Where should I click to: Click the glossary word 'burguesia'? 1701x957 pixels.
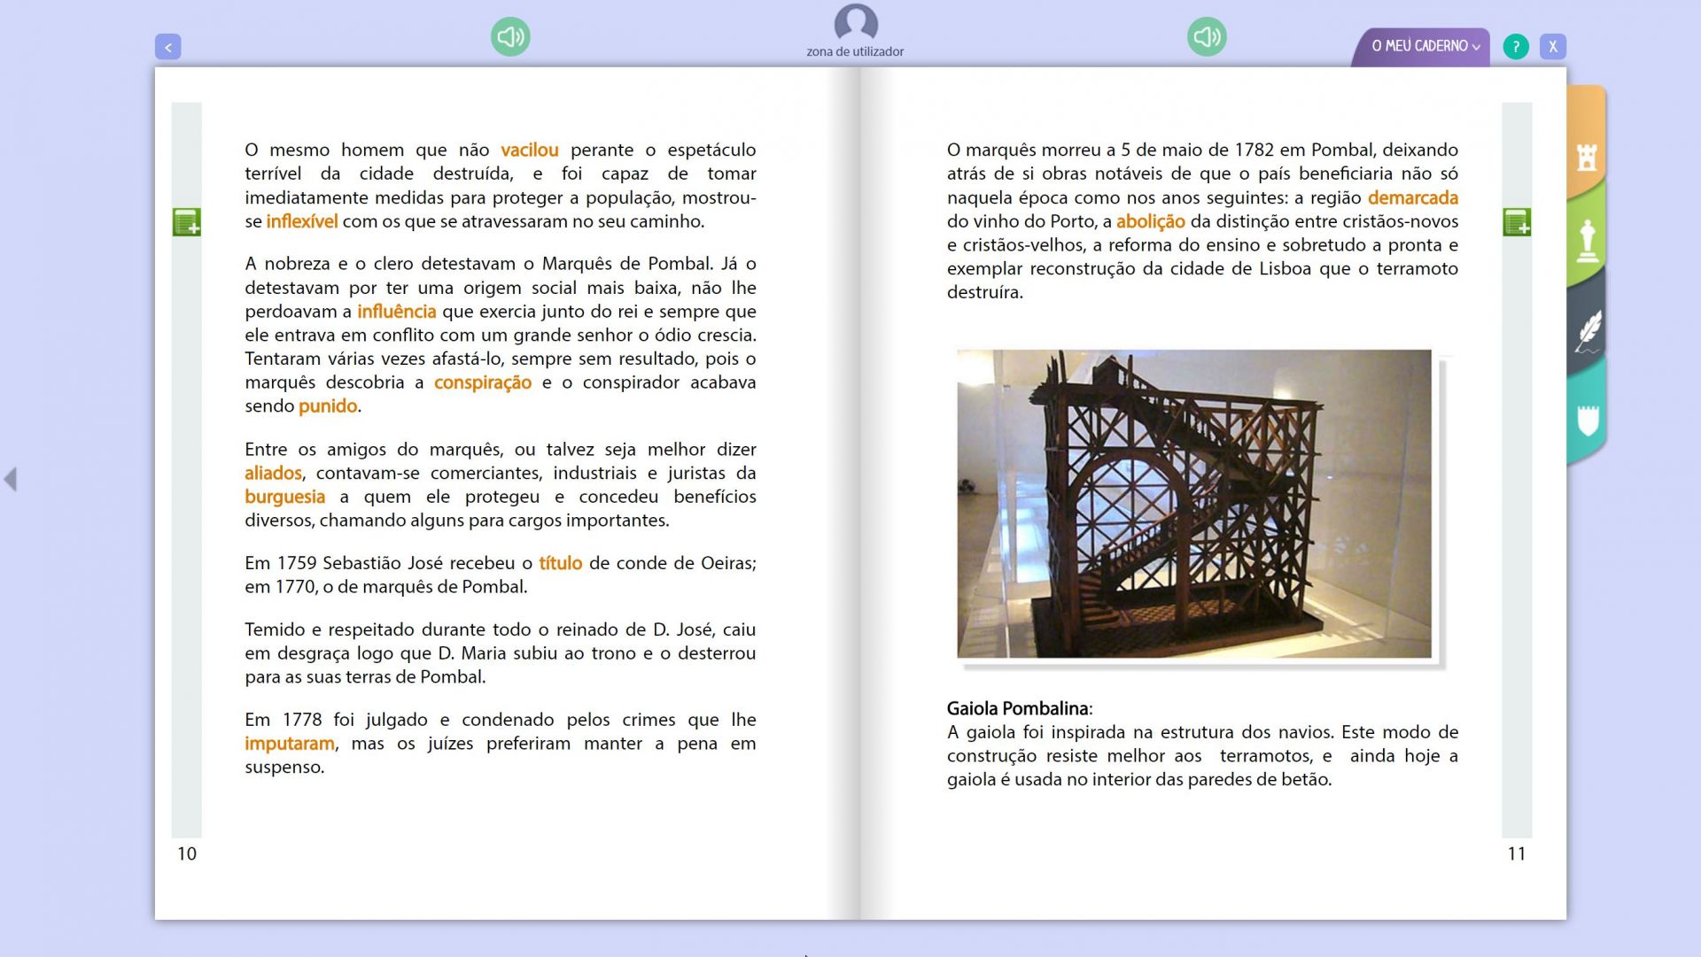click(284, 497)
